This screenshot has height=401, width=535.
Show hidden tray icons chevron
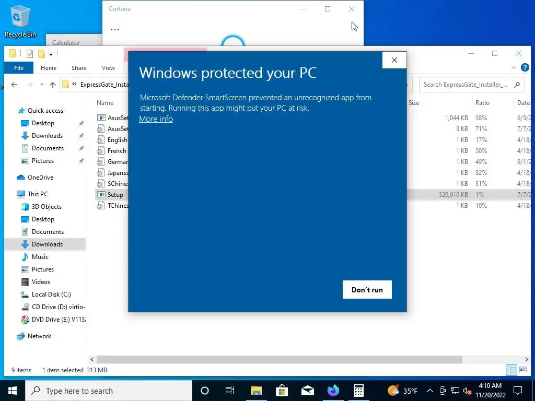(430, 391)
